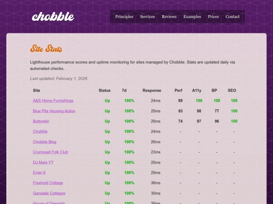Click the Site Stats heading

(x=46, y=48)
